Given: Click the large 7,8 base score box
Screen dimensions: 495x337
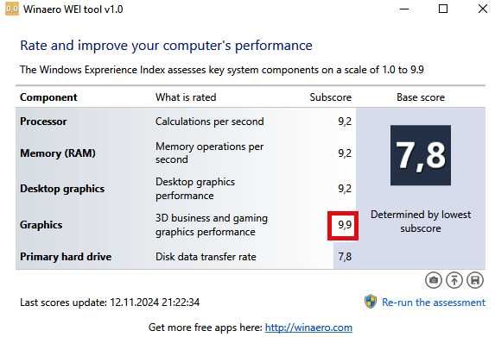Looking at the screenshot, I should (421, 155).
